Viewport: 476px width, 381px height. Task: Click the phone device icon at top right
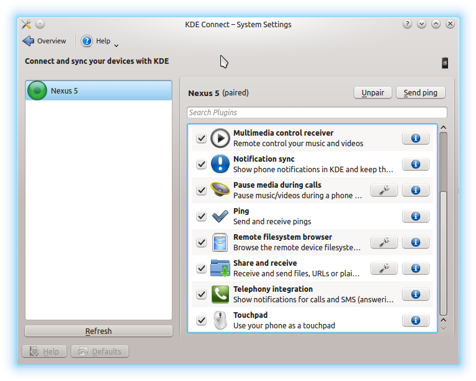(444, 63)
